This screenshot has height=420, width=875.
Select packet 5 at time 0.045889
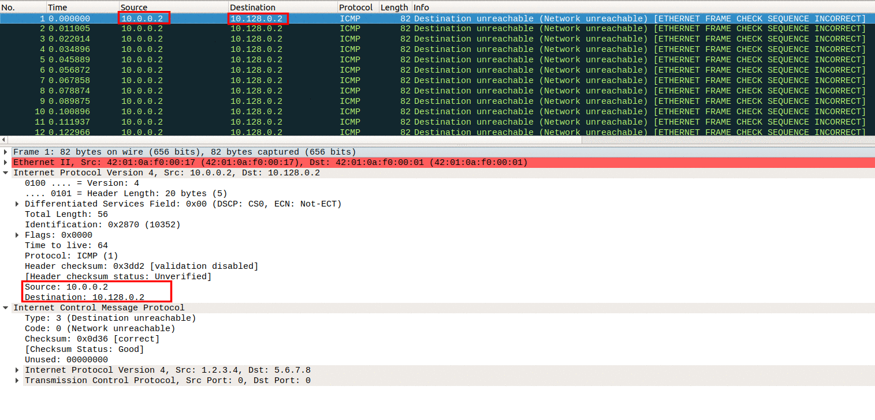[x=437, y=60]
